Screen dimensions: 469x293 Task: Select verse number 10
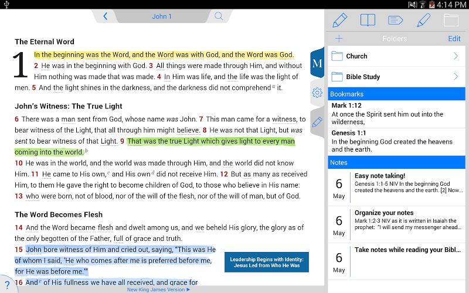pyautogui.click(x=19, y=163)
